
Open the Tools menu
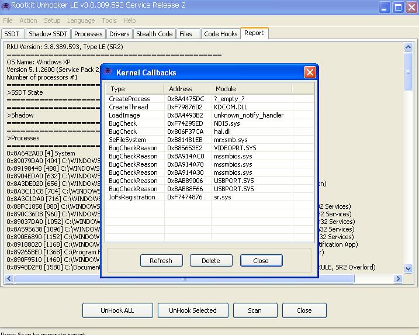point(109,20)
